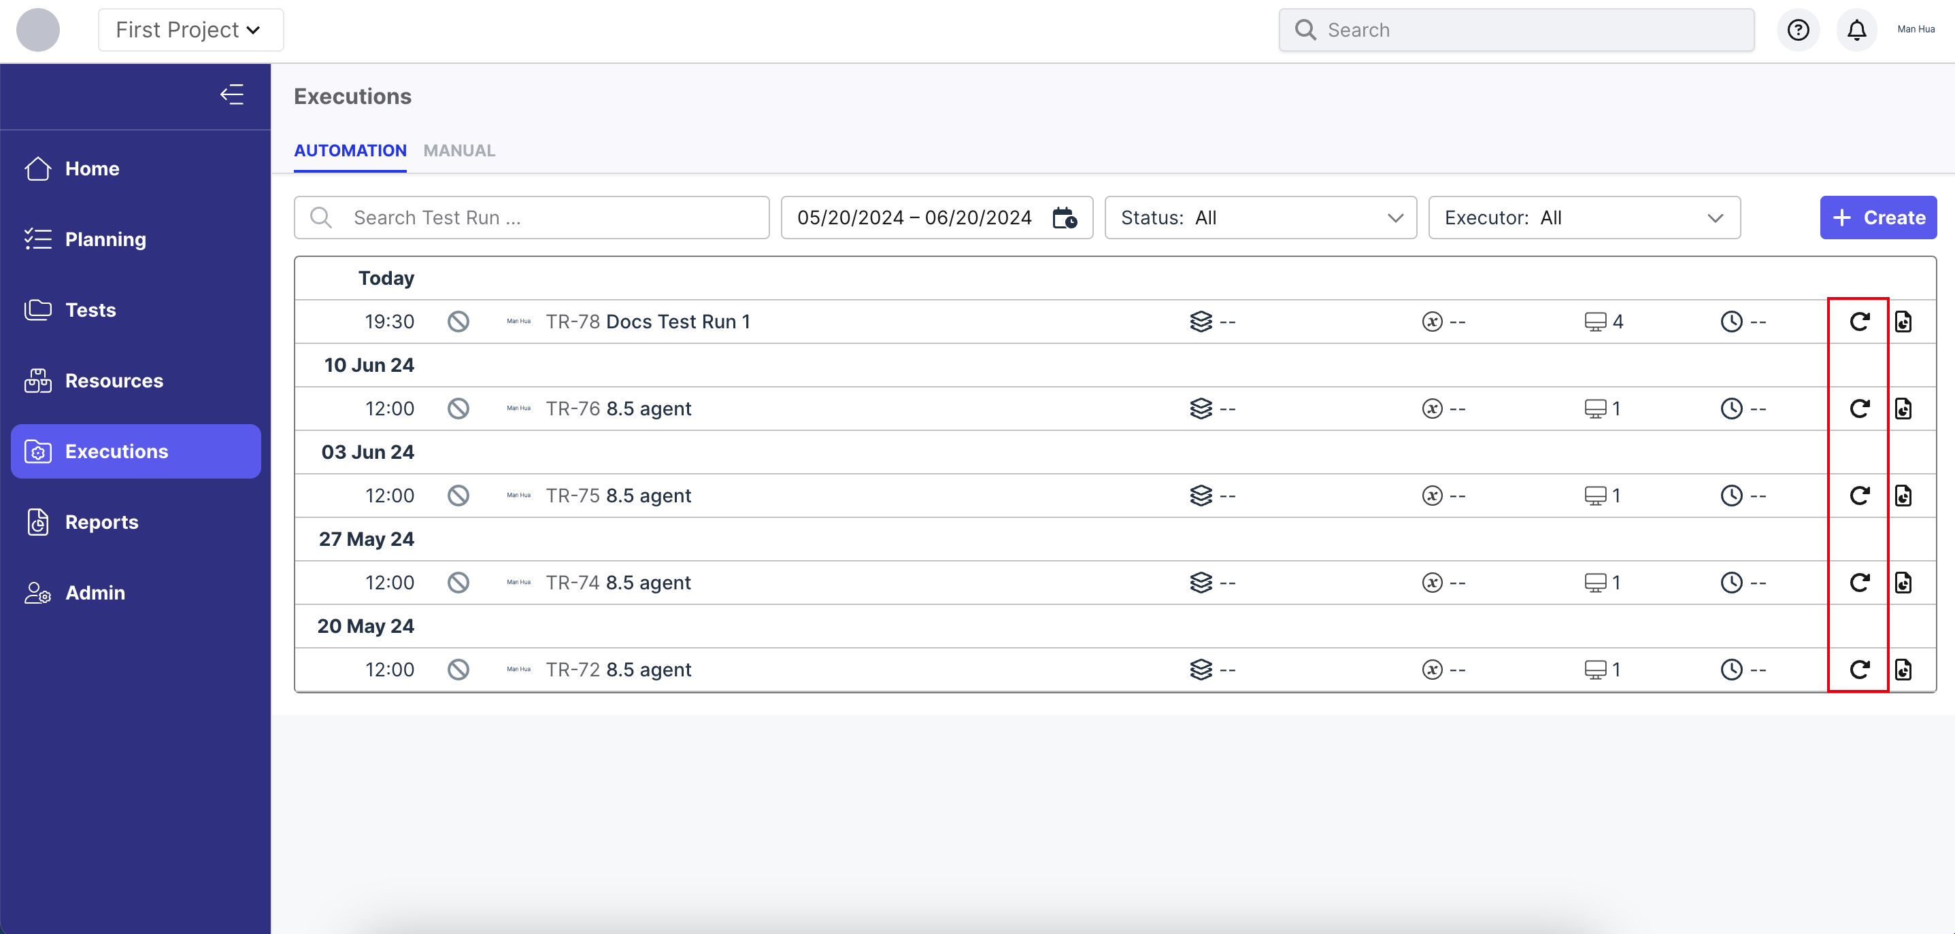The image size is (1955, 934).
Task: Click the date range picker field
Action: pos(937,217)
